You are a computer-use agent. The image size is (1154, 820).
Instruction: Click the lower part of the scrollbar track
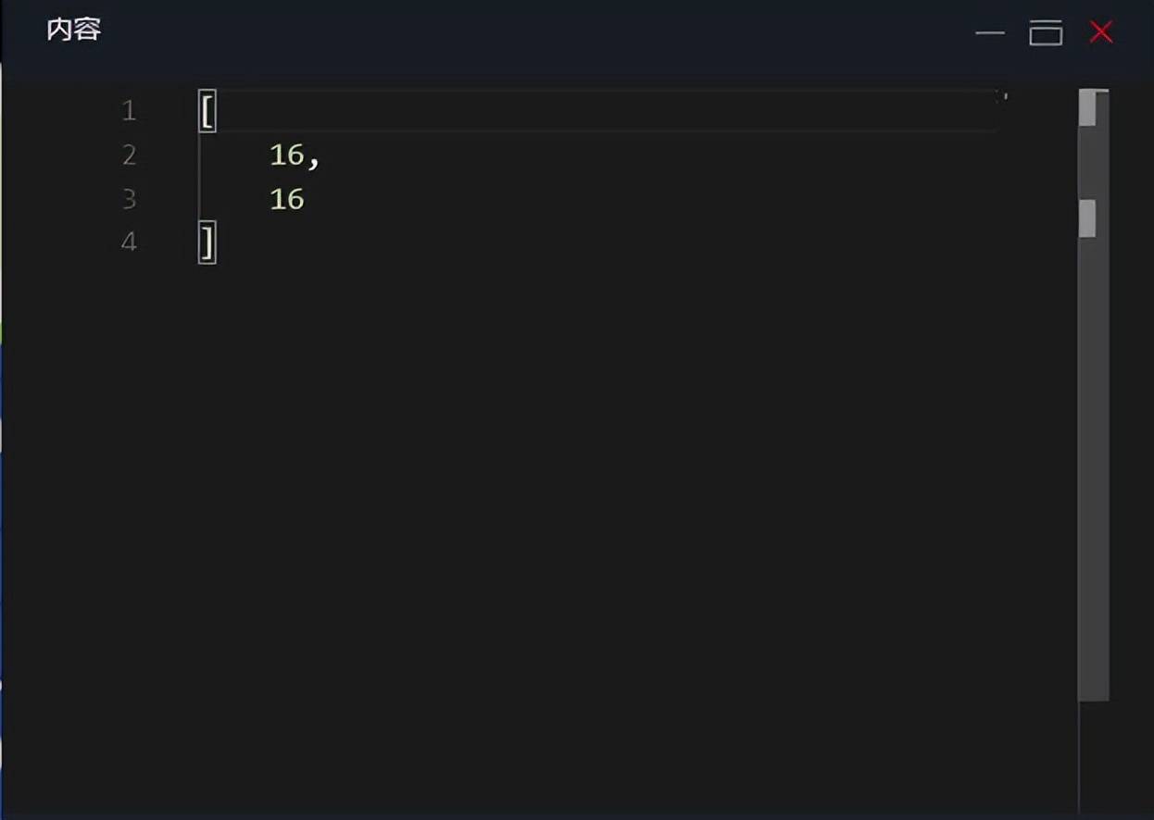[x=1093, y=555]
